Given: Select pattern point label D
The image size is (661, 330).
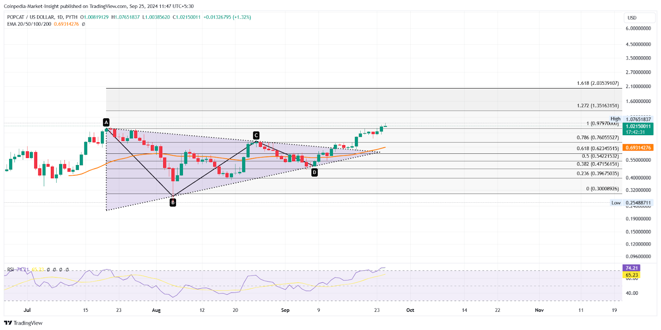Looking at the screenshot, I should coord(314,172).
